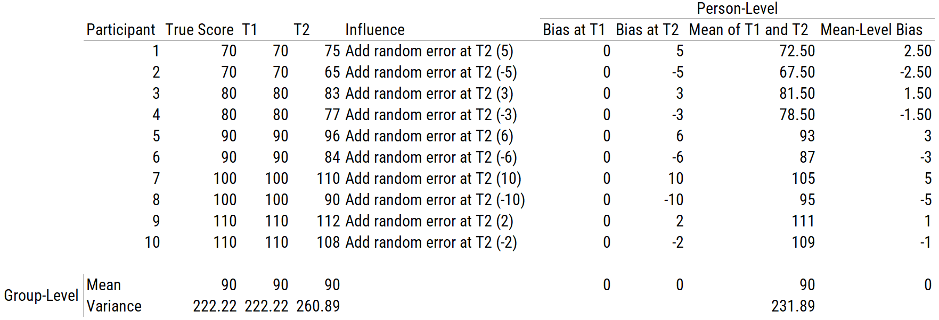Select the Mean-Level Bias header
939x320 pixels.
pos(871,30)
